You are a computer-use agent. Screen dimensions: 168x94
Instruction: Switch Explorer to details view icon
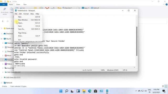click(163, 86)
